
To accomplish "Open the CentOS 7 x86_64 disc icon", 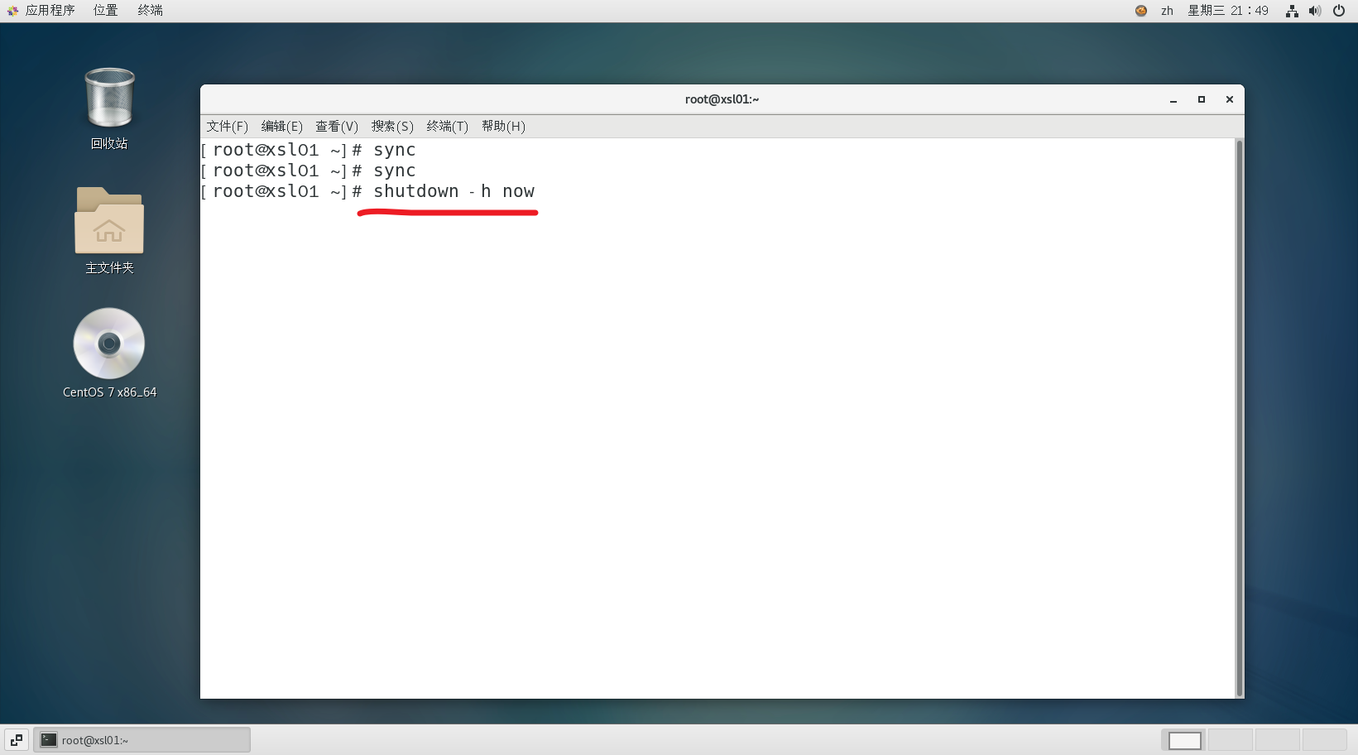I will 109,344.
